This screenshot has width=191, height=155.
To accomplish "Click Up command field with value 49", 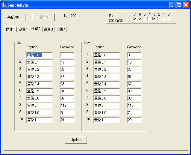I will (x=67, y=77).
